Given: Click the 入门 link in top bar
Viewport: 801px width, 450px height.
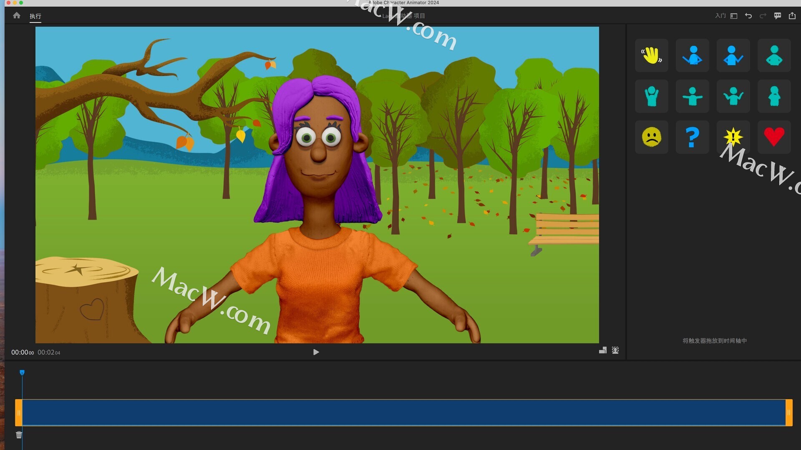Looking at the screenshot, I should click(x=720, y=16).
